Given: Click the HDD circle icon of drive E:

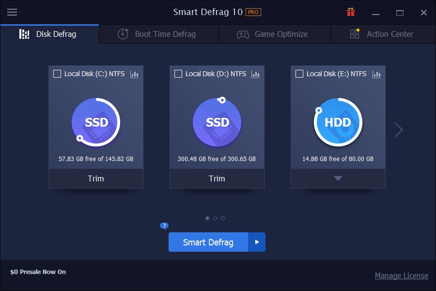Looking at the screenshot, I should (x=338, y=122).
